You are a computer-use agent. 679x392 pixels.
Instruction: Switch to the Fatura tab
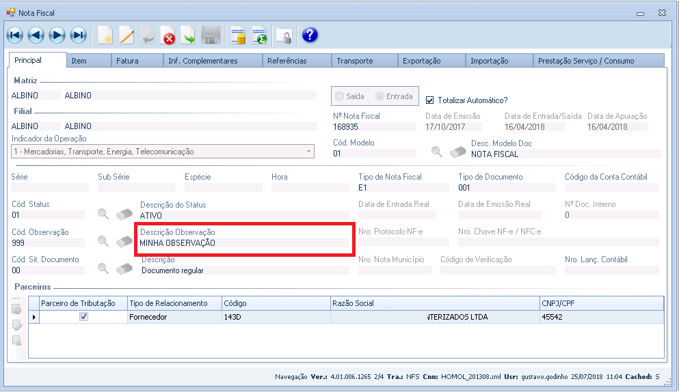click(127, 61)
